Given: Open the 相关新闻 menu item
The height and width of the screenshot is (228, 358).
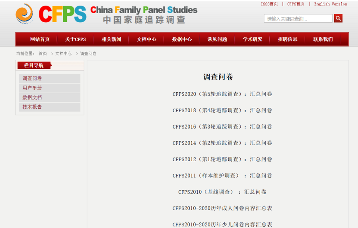Looking at the screenshot, I should coord(111,39).
